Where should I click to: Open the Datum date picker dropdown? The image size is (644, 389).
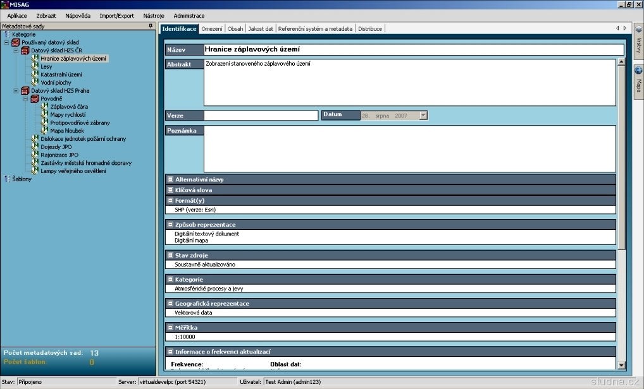click(423, 116)
